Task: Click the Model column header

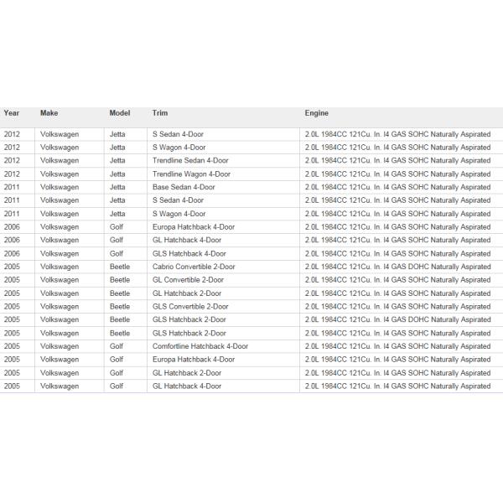Action: tap(120, 113)
